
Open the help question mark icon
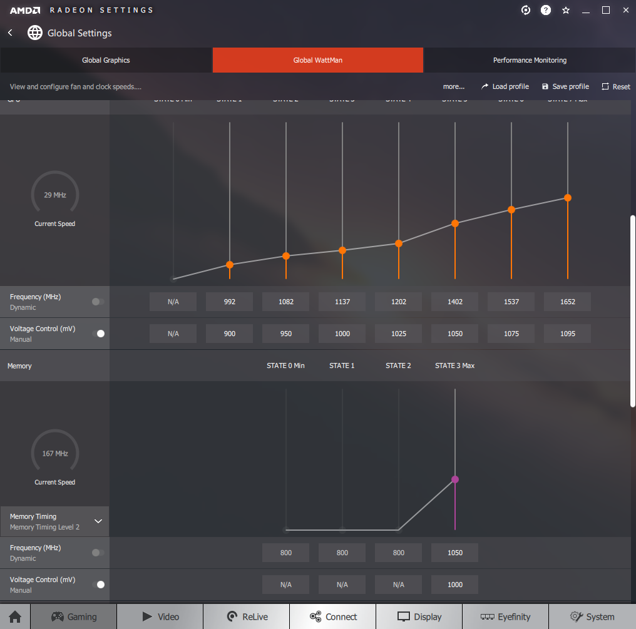(546, 10)
